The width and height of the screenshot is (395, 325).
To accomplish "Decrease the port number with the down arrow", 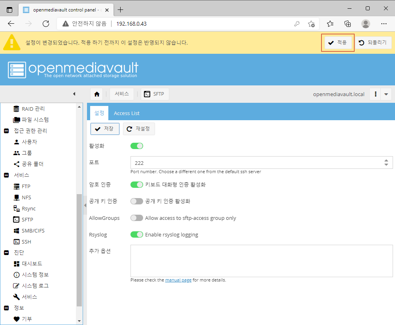I will pos(386,164).
